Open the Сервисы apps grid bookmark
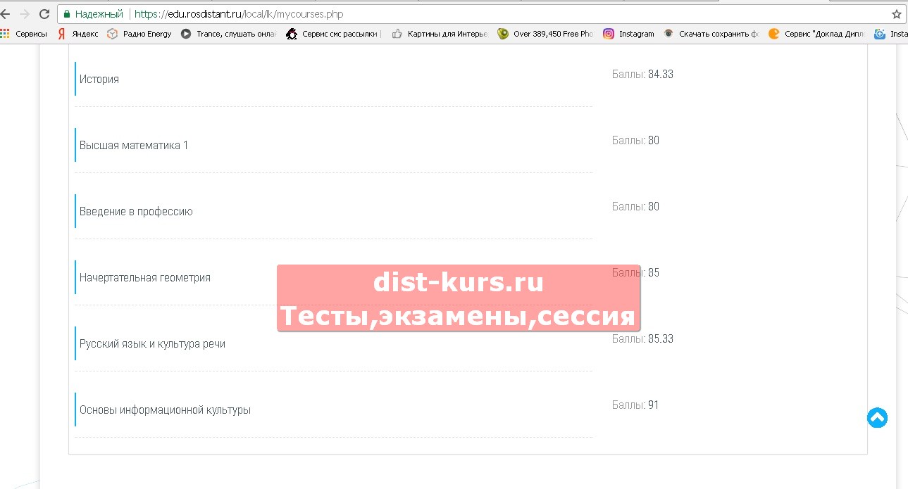Screen dimensions: 908x489 24,34
